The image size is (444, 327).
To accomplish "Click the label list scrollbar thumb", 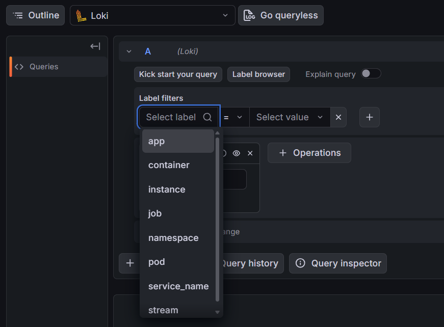I will point(217,220).
